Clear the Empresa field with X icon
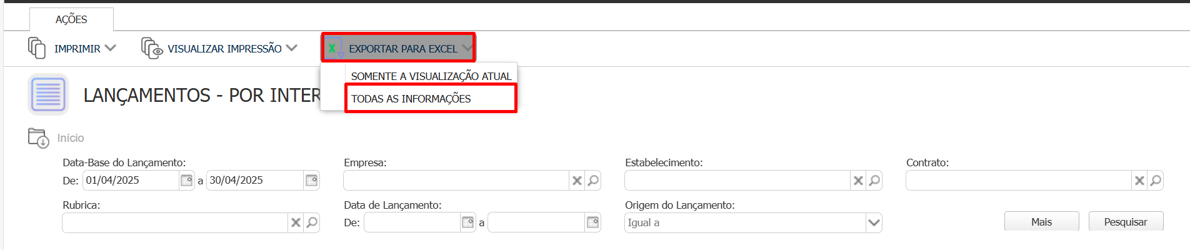Viewport: 1190px width, 250px height. [x=577, y=181]
